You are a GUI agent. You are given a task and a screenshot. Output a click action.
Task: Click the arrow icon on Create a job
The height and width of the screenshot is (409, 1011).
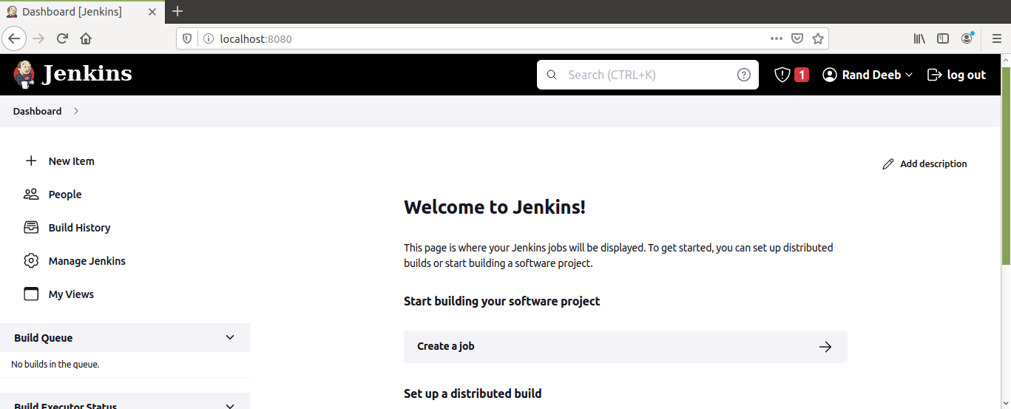pos(825,346)
